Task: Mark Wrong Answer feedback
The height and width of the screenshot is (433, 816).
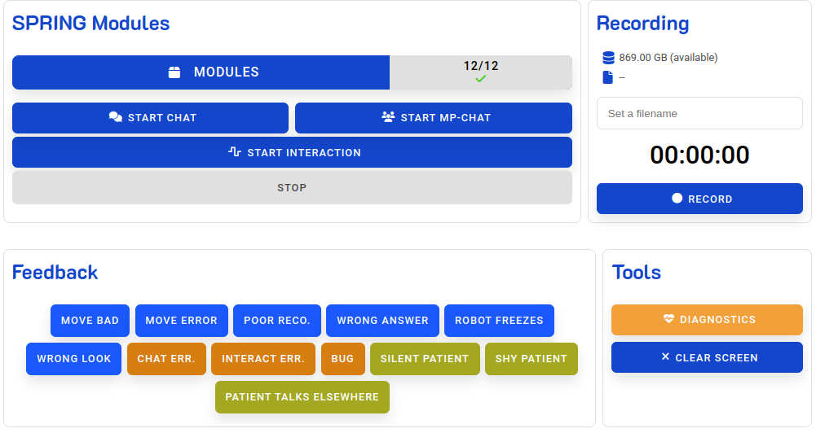Action: (x=382, y=321)
